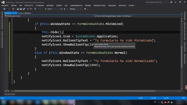Open the ANALIZAR menu
This screenshot has height=105, width=187.
pyautogui.click(x=112, y=6)
